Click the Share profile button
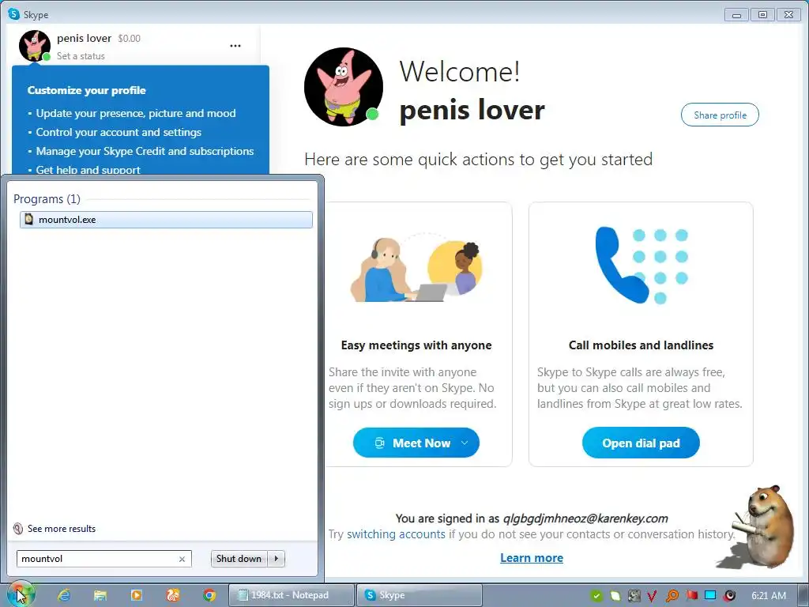This screenshot has height=607, width=809. [x=720, y=115]
